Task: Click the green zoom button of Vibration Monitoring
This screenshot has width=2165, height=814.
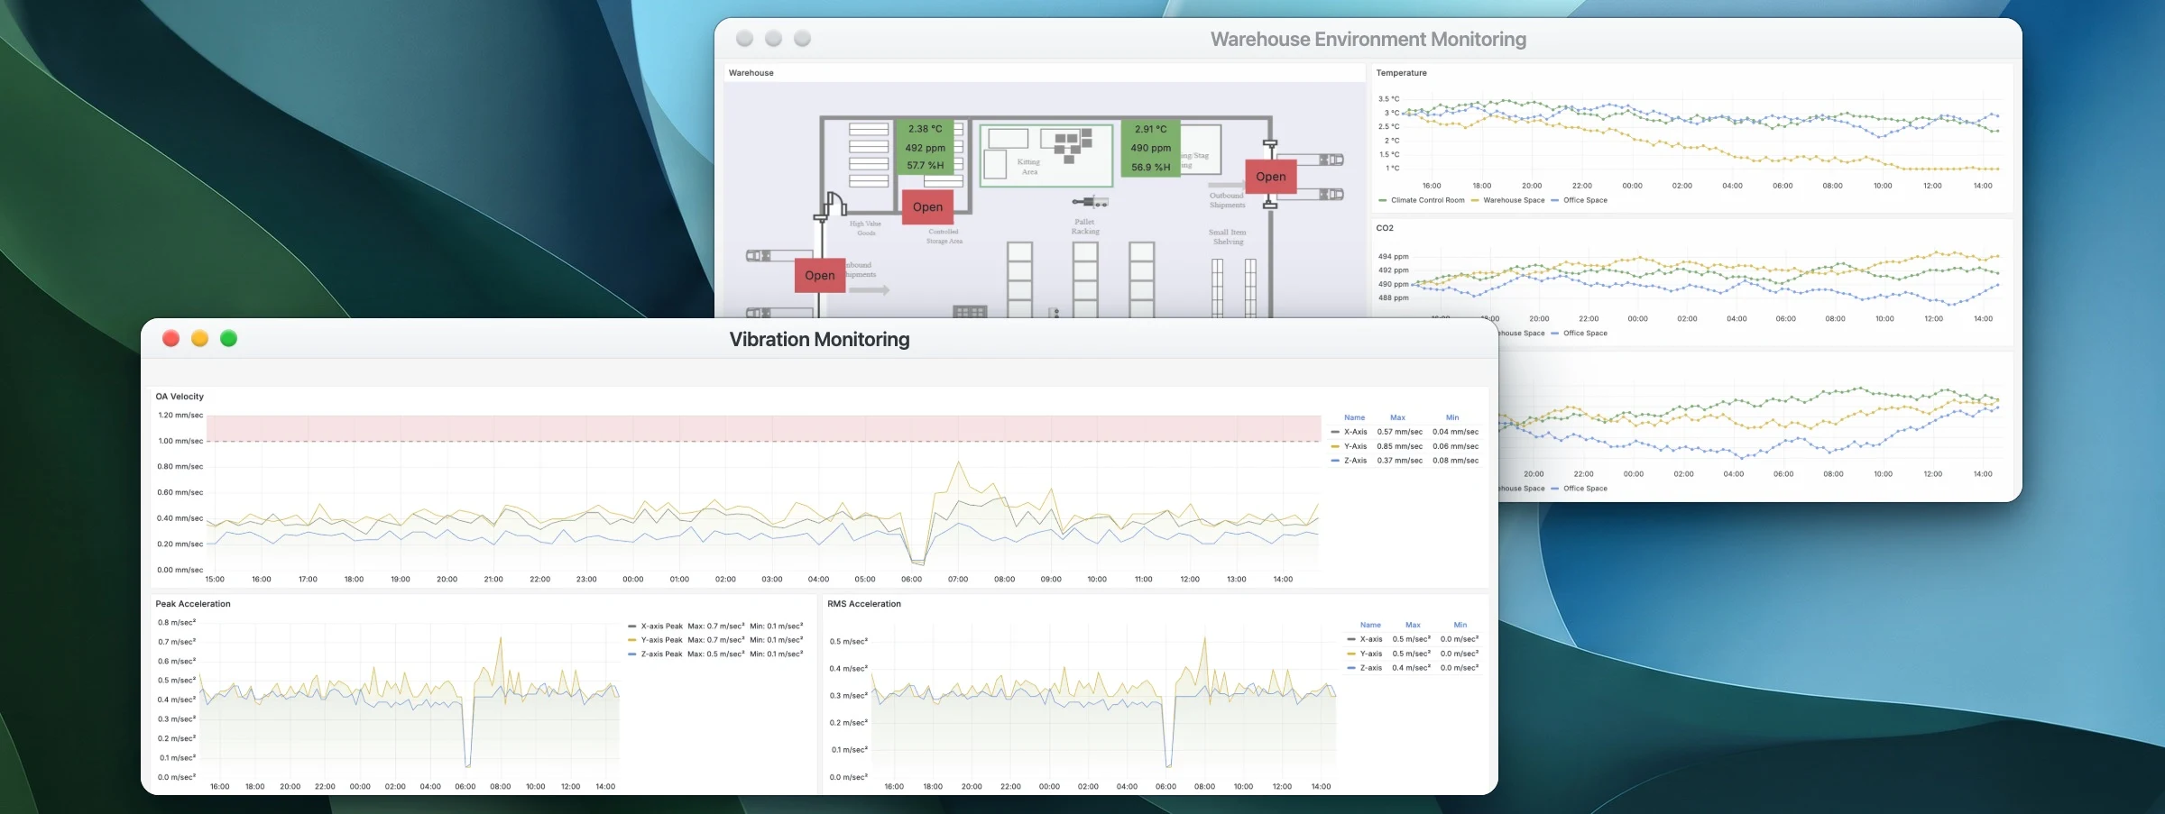Action: click(229, 338)
